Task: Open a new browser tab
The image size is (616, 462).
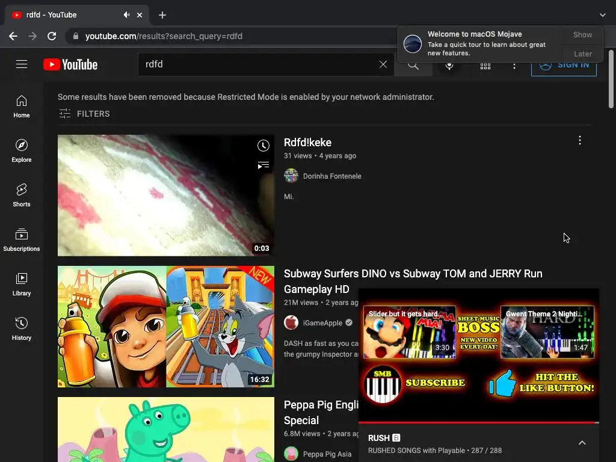Action: point(162,15)
